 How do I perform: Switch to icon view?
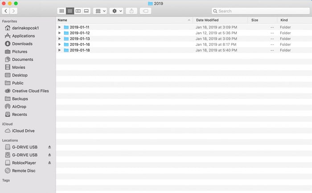[62, 11]
